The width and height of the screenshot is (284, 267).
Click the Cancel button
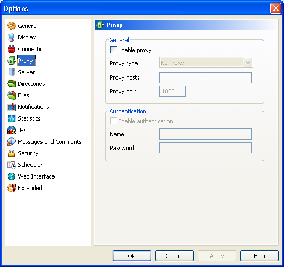pyautogui.click(x=174, y=256)
